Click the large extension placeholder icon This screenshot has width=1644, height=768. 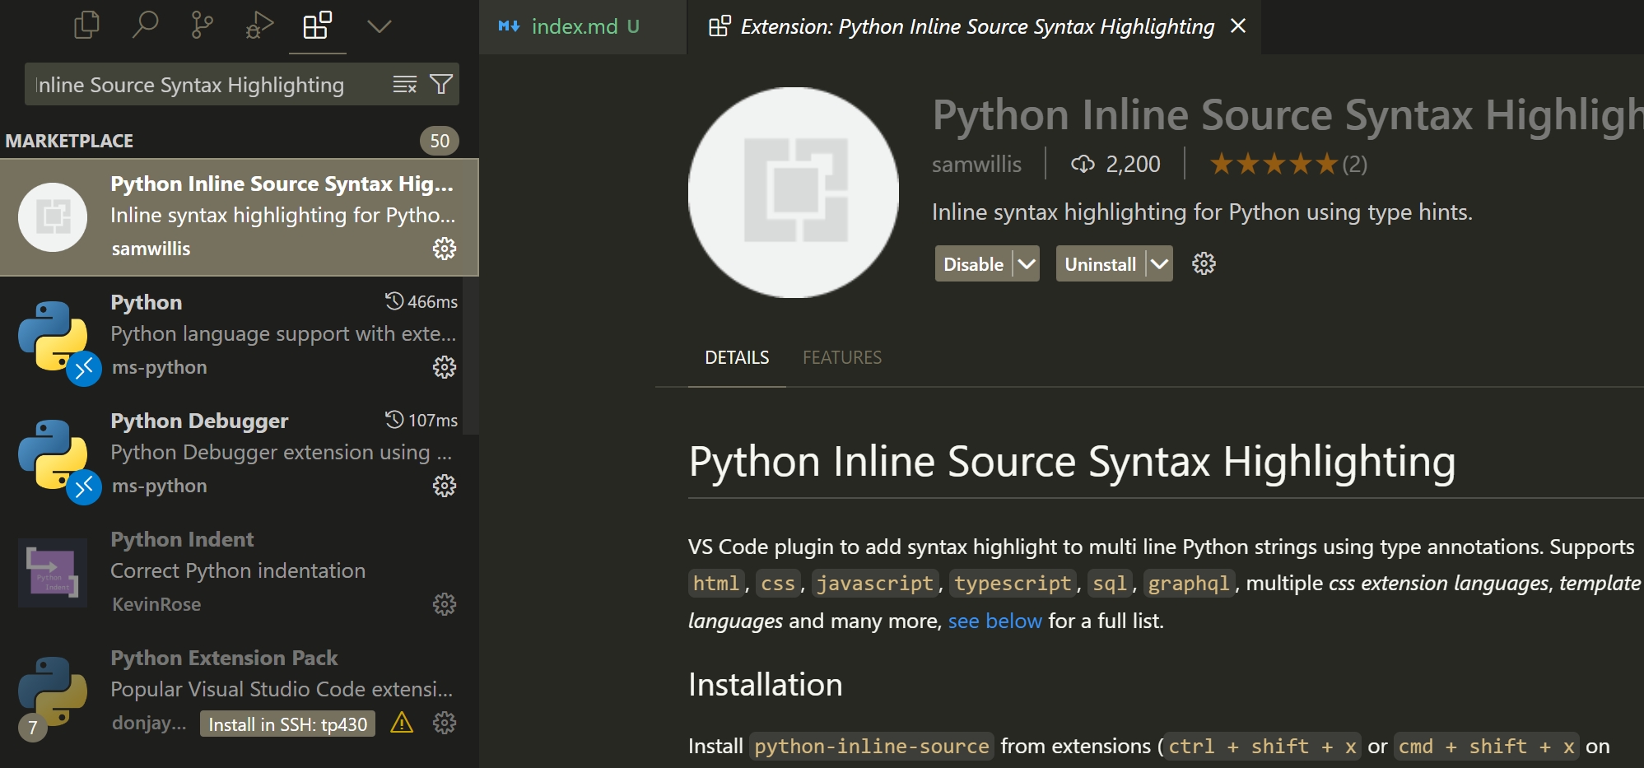[794, 193]
